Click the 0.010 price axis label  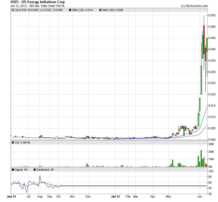click(x=212, y=117)
